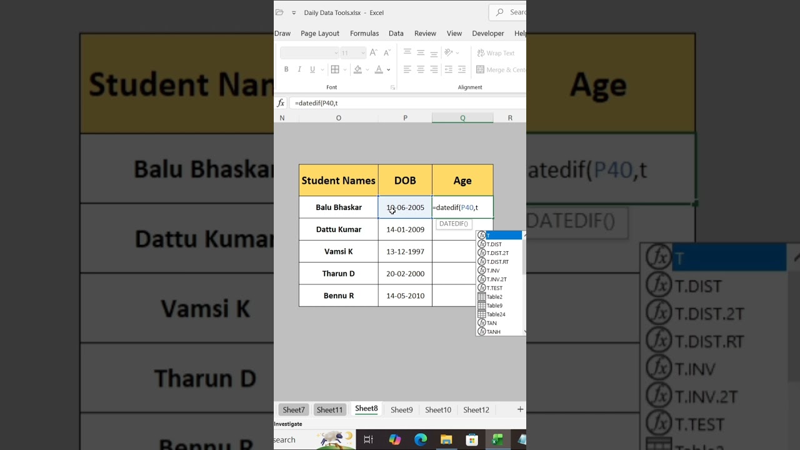Switch to the Sheet12 tab
The image size is (800, 450).
pyautogui.click(x=476, y=410)
